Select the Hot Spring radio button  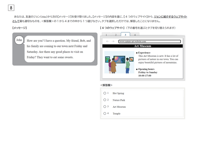[105, 93]
